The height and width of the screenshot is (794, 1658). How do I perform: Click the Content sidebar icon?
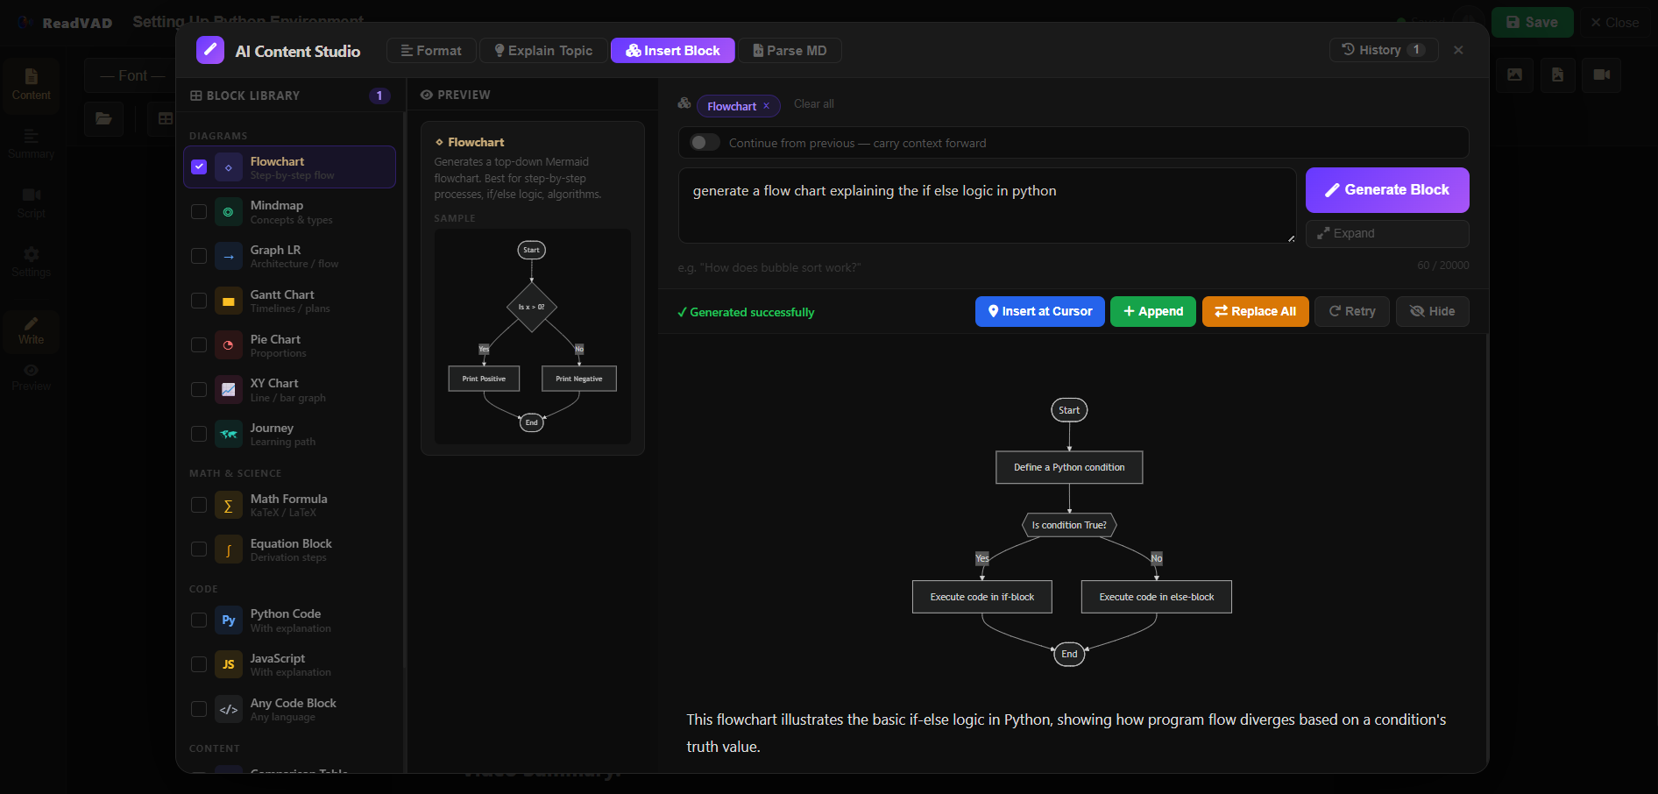click(32, 76)
